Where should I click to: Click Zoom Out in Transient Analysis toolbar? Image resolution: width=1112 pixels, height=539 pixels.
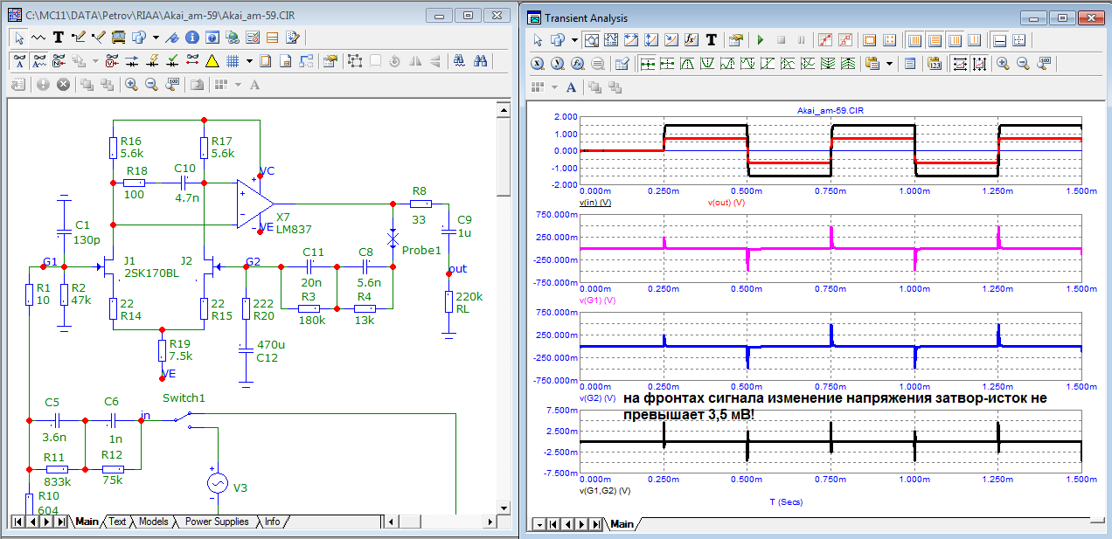pyautogui.click(x=1021, y=64)
